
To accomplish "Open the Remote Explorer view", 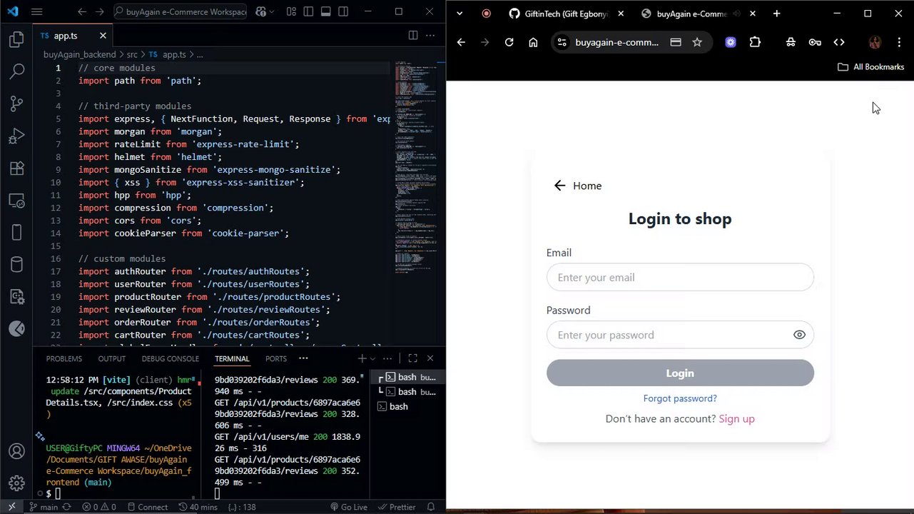I will (x=16, y=201).
